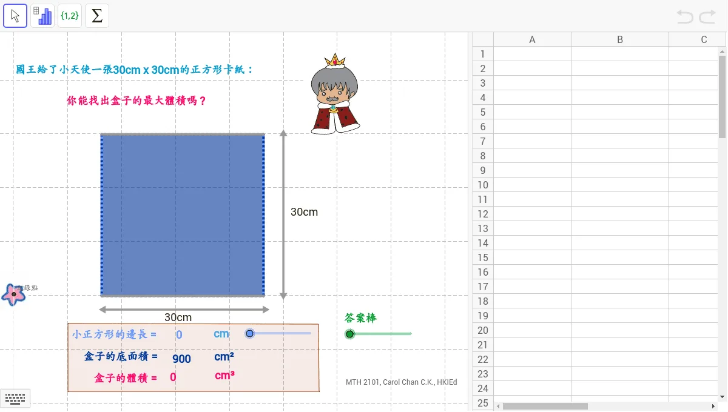Click the vertical 30cm label

304,212
